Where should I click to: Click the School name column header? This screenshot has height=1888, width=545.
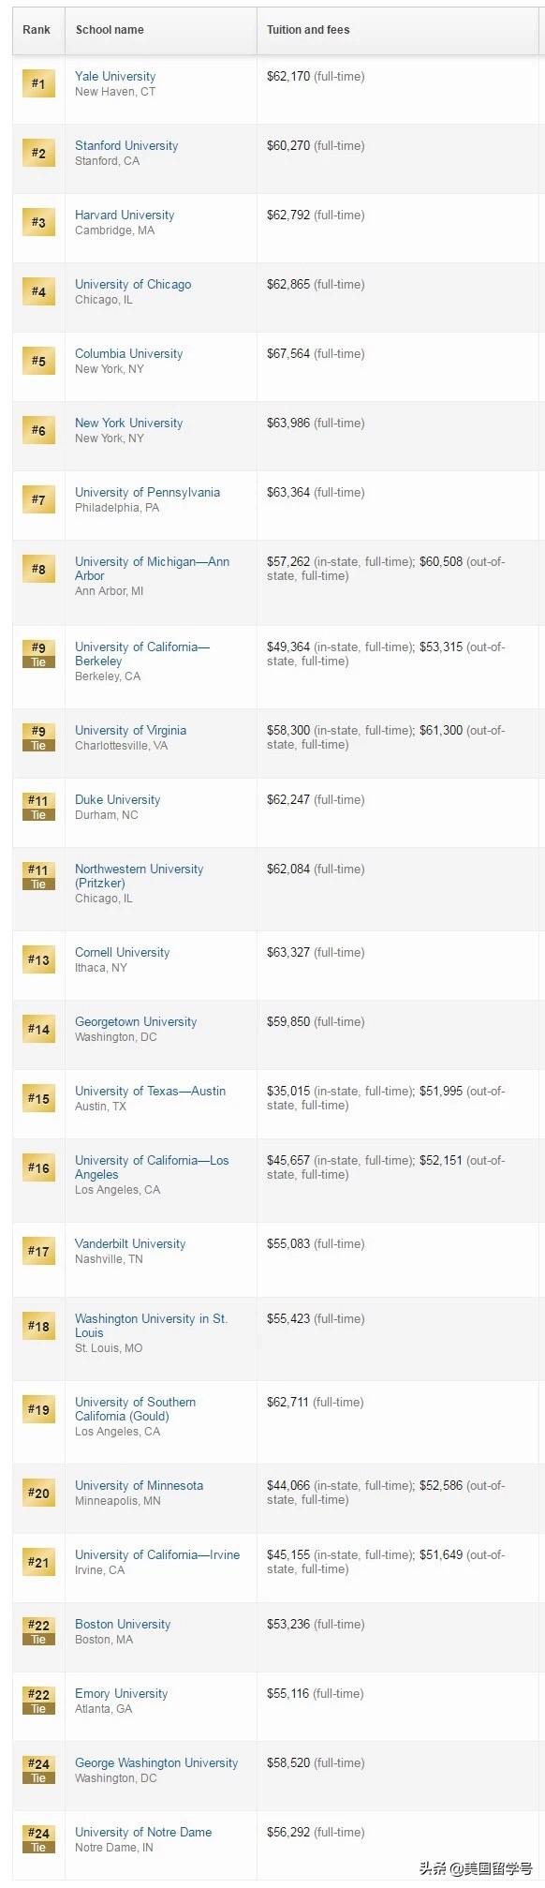110,30
